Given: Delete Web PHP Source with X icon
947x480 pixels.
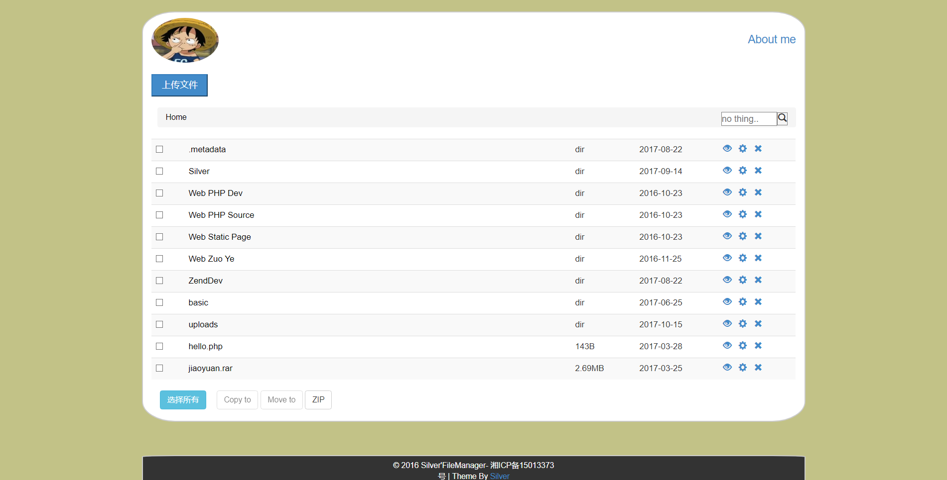Looking at the screenshot, I should (x=758, y=214).
